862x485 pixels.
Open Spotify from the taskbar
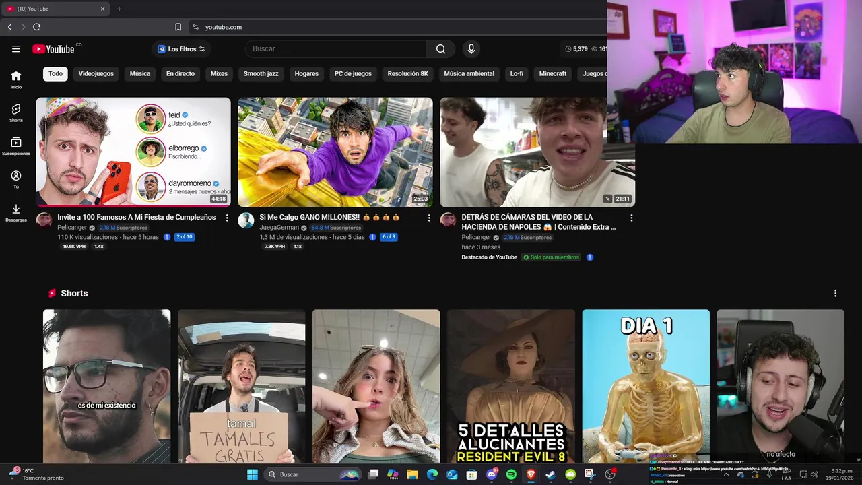(x=511, y=474)
